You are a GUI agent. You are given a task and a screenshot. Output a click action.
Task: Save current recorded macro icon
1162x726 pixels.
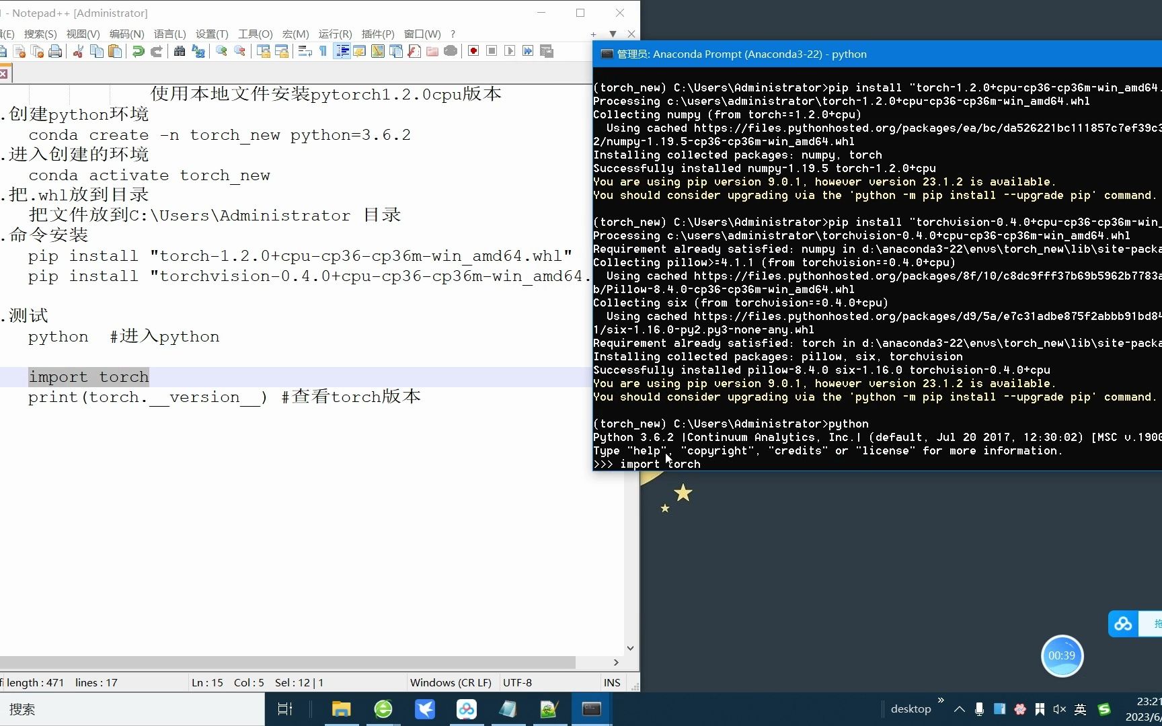click(x=547, y=51)
